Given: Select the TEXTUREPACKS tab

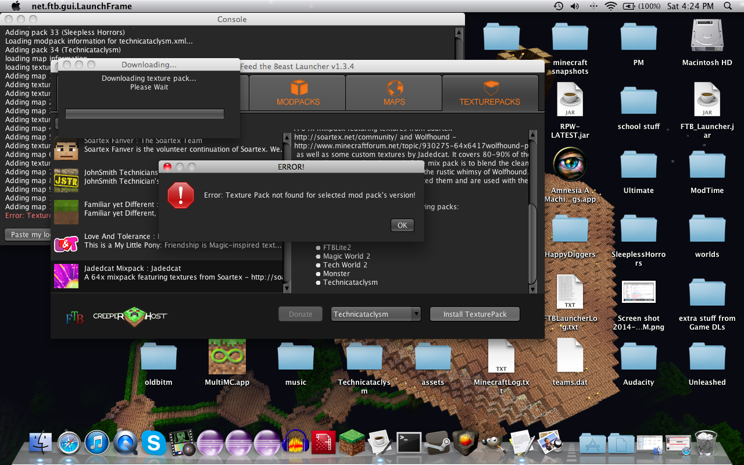Looking at the screenshot, I should pyautogui.click(x=490, y=92).
